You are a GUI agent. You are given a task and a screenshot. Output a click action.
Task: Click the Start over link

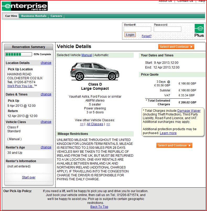click(29, 177)
